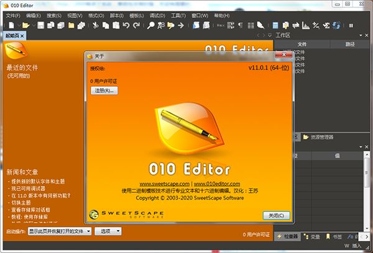Screen dimensions: 373x253
Task: Open the 视图(V) menu
Action: [75, 16]
